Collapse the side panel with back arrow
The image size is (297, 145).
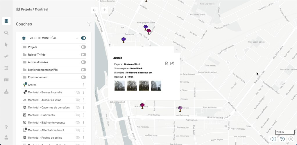tap(94, 10)
